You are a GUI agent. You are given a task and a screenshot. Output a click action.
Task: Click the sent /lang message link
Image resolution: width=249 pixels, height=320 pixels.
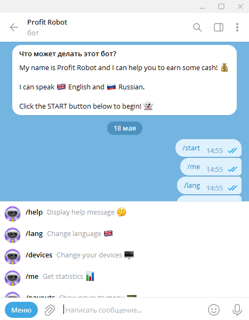click(x=192, y=186)
